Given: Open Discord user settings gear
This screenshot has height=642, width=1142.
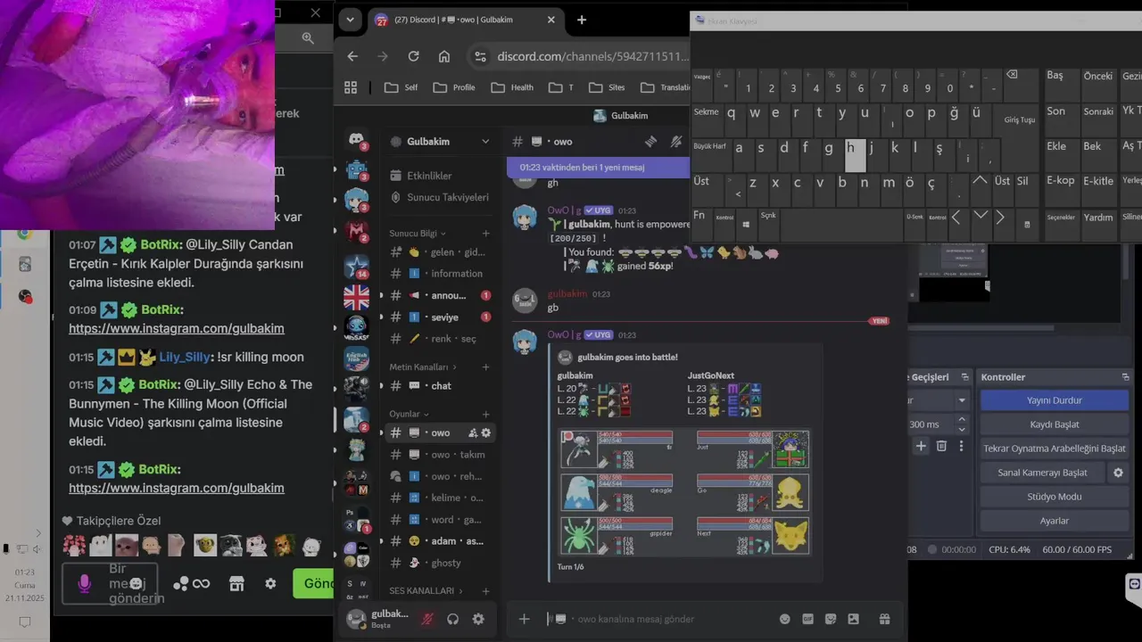Looking at the screenshot, I should pyautogui.click(x=478, y=619).
